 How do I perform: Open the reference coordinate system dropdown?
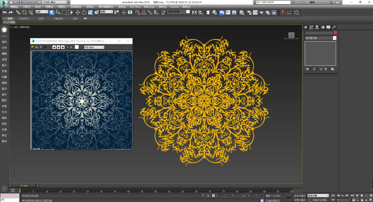[x=107, y=12]
